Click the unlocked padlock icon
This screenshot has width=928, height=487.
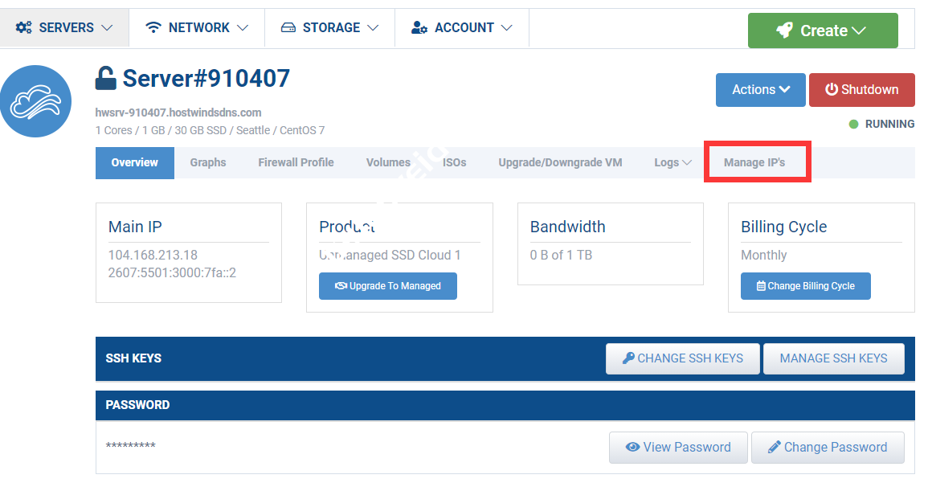pyautogui.click(x=105, y=78)
